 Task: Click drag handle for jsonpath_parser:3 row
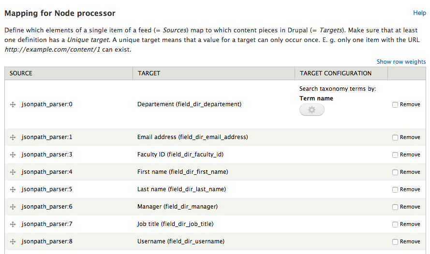tap(13, 155)
